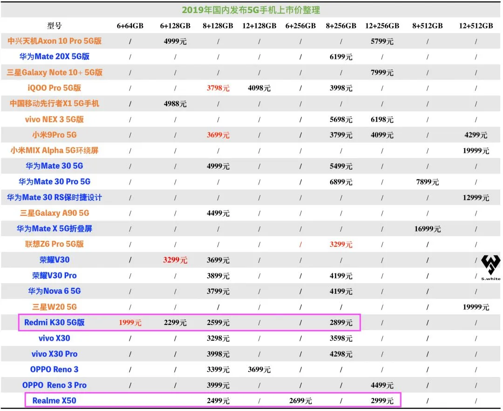Click the red 3299元 price for 联想Z6 Pro
503x411 pixels.
(341, 245)
